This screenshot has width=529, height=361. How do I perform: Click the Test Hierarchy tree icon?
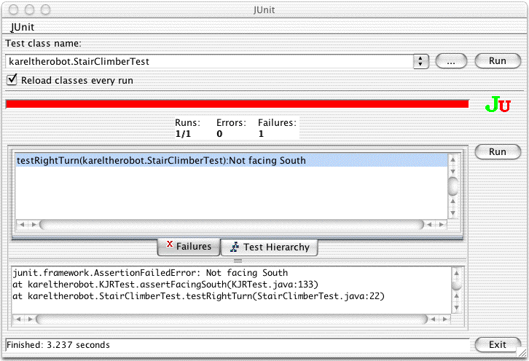(x=233, y=247)
